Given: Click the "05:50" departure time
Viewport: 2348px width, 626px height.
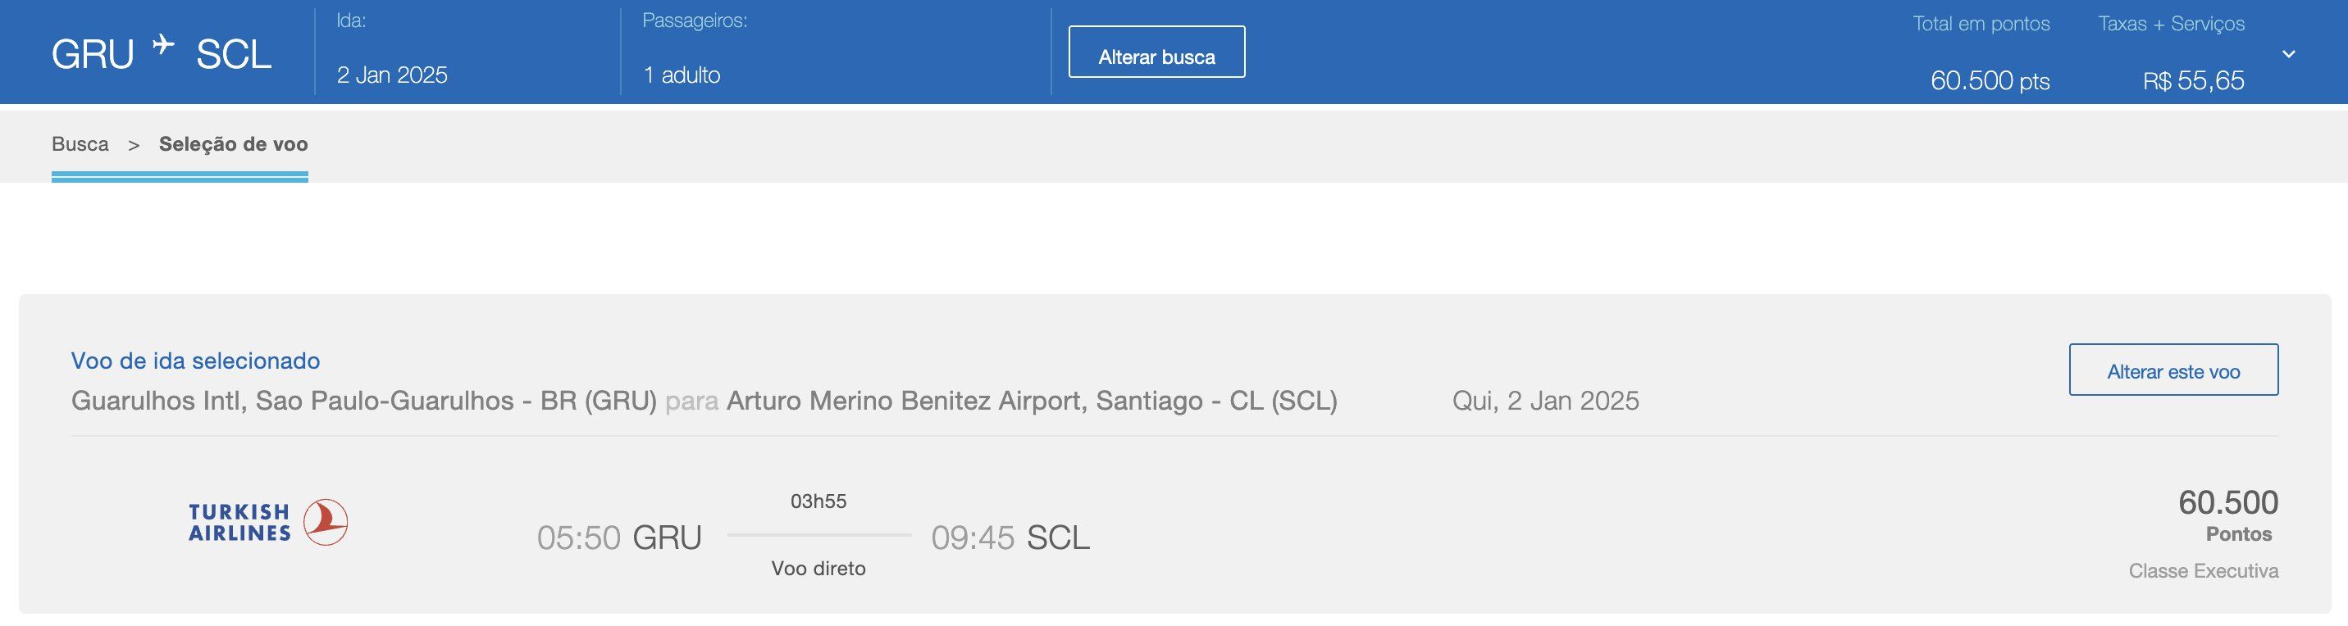Looking at the screenshot, I should tap(579, 538).
